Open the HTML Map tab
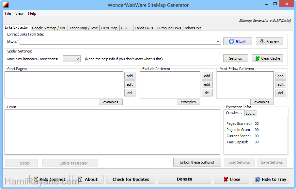 [x=109, y=28]
